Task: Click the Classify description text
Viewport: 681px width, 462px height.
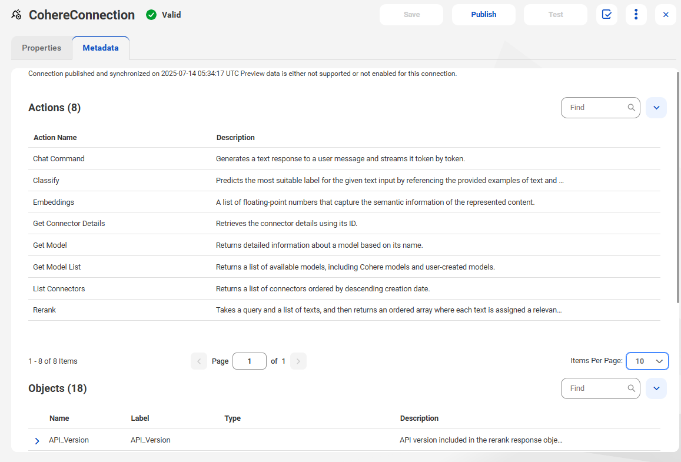Action: (390, 181)
